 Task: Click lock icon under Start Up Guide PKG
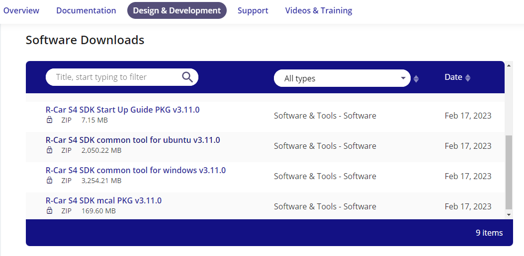(x=49, y=120)
